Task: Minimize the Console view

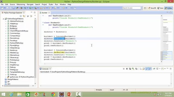Action: pyautogui.click(x=167, y=68)
